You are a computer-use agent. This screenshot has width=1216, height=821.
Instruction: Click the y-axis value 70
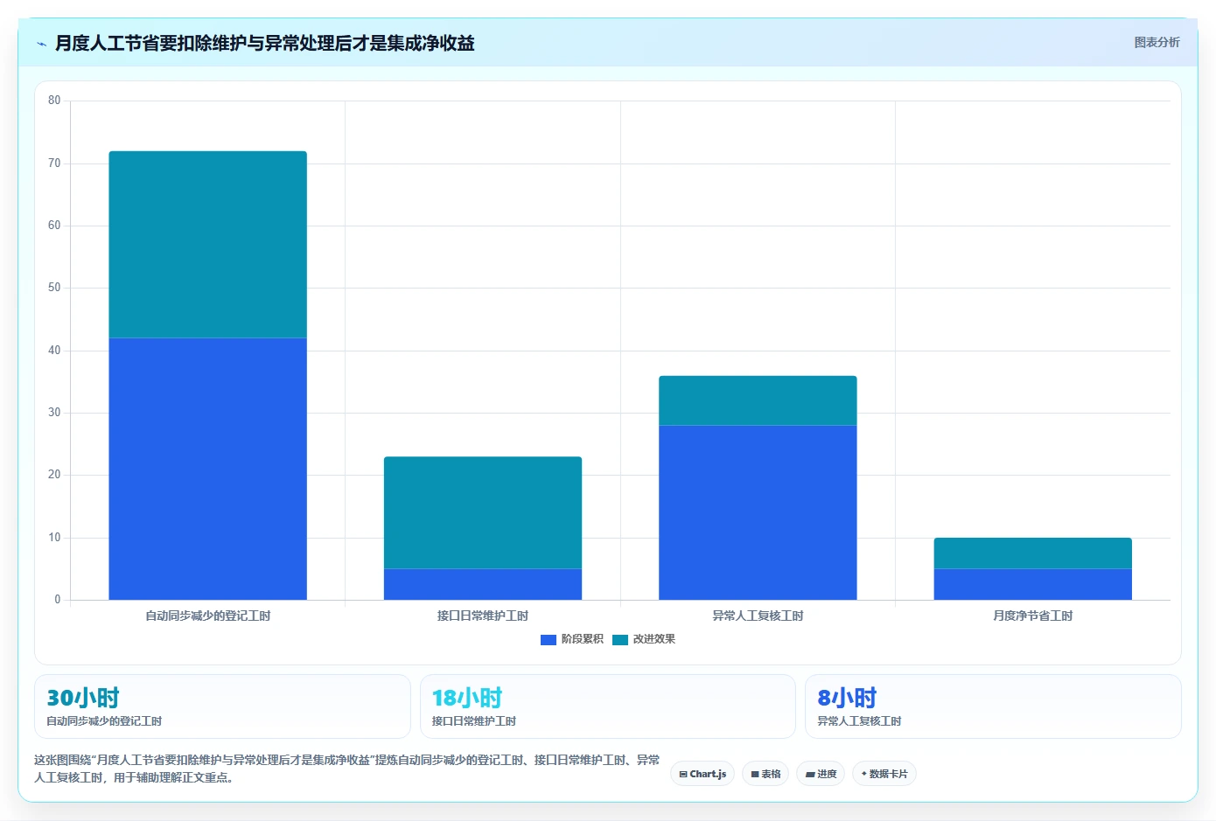[x=54, y=163]
